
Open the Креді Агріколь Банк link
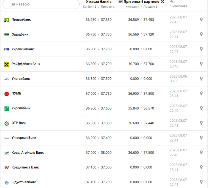(x=28, y=152)
